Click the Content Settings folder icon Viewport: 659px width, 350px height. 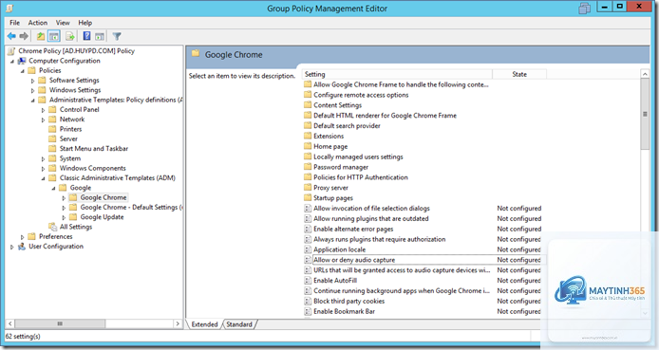(x=308, y=105)
